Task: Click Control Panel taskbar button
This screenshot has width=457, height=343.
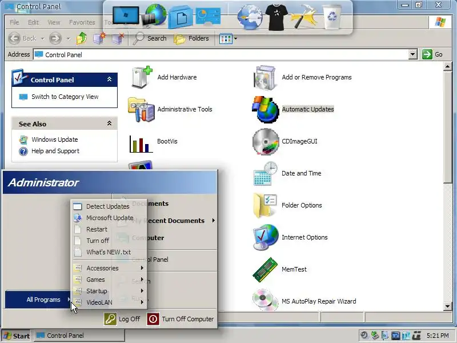Action: [x=79, y=336]
